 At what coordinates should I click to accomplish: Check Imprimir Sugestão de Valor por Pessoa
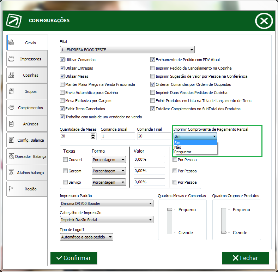pos(152,76)
